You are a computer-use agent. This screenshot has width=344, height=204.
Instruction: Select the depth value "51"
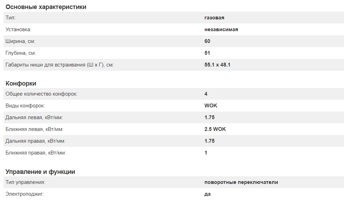pyautogui.click(x=207, y=53)
